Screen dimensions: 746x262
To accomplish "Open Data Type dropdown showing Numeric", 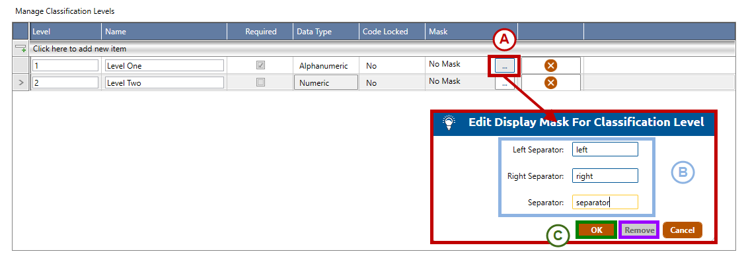I will pyautogui.click(x=326, y=82).
